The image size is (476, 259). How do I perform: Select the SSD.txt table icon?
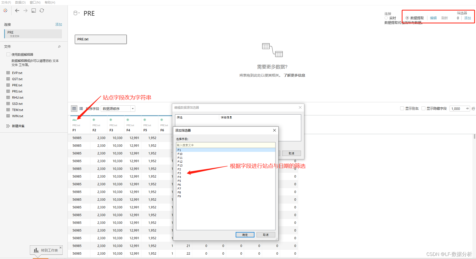point(8,104)
